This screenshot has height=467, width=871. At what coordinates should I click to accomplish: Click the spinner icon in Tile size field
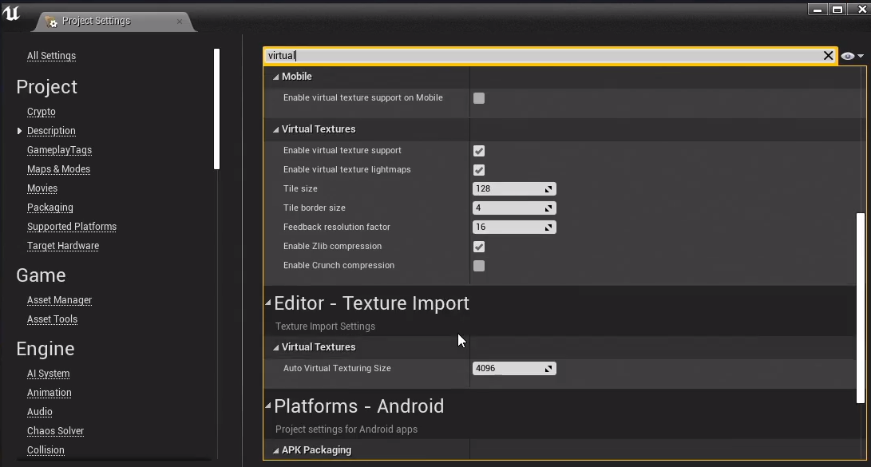tap(549, 188)
